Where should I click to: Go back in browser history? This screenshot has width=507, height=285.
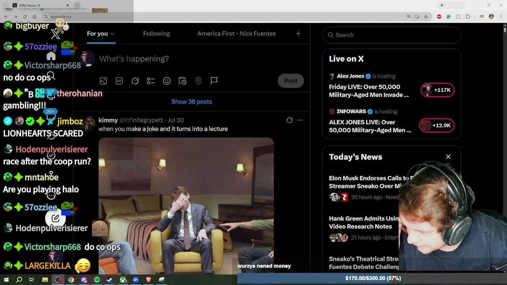coord(6,17)
